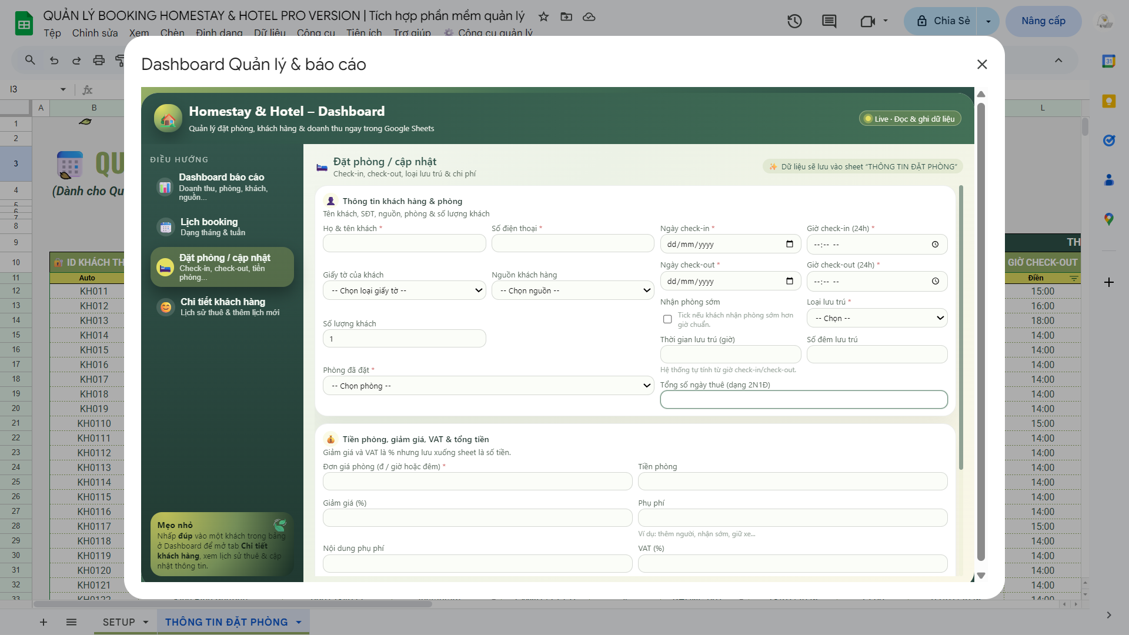This screenshot has width=1129, height=635.
Task: Open the Chọn phòng dropdown
Action: coord(488,386)
